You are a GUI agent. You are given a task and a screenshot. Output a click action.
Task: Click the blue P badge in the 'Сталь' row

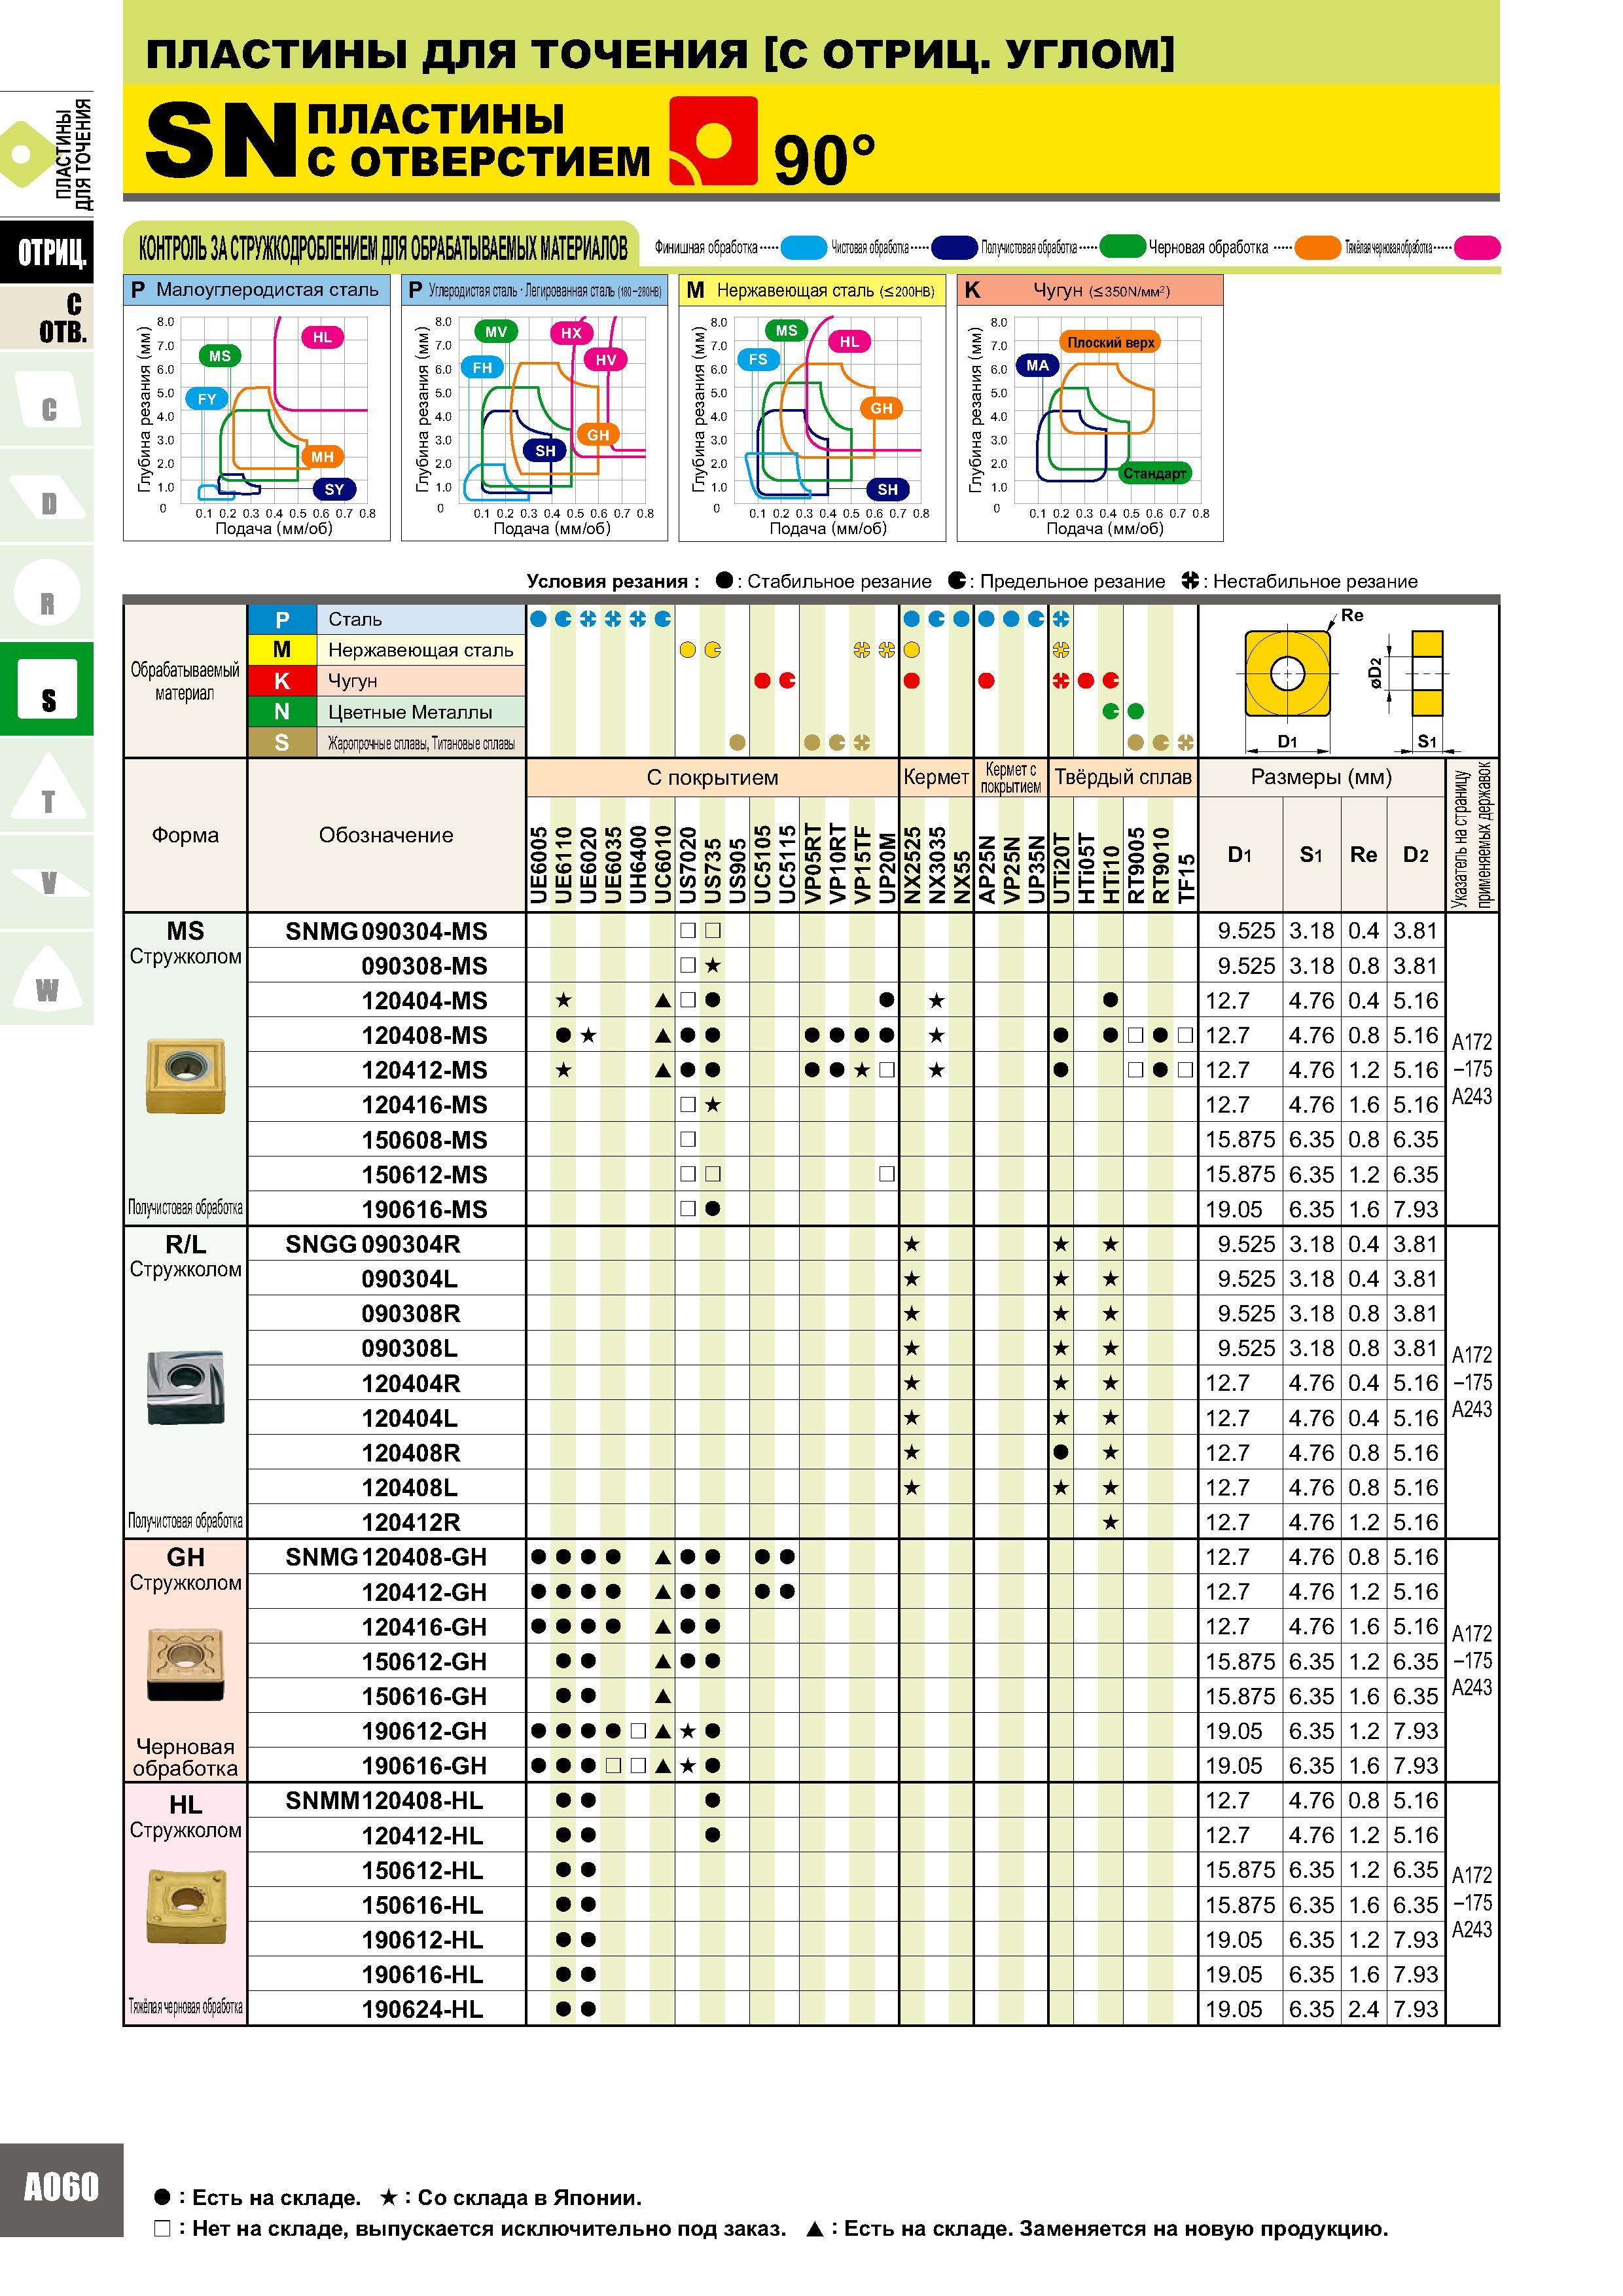coord(282,619)
